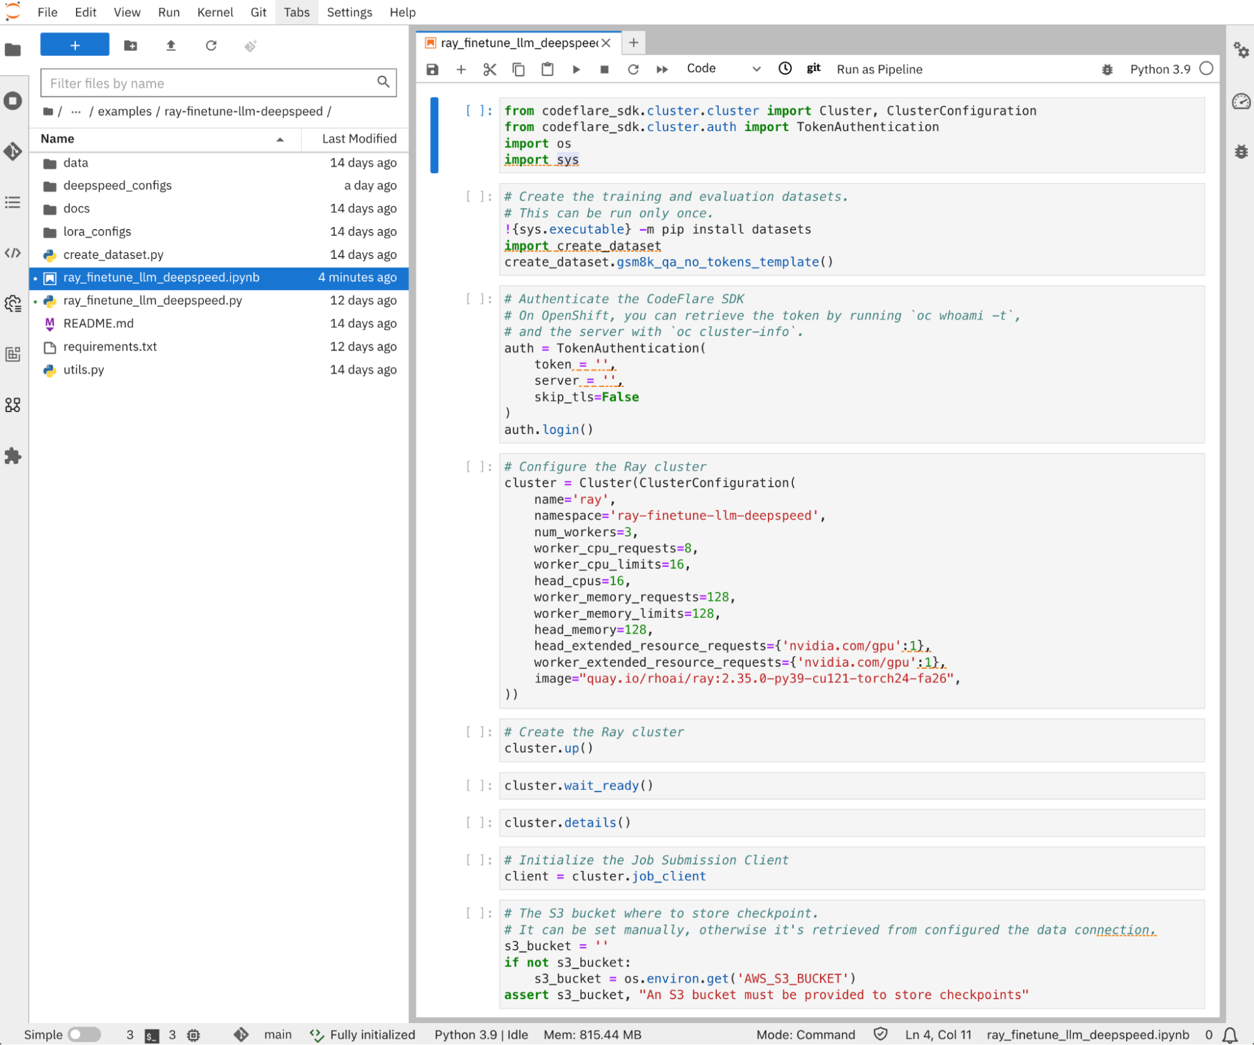The width and height of the screenshot is (1254, 1045).
Task: Click Run as Pipeline button
Action: point(878,69)
